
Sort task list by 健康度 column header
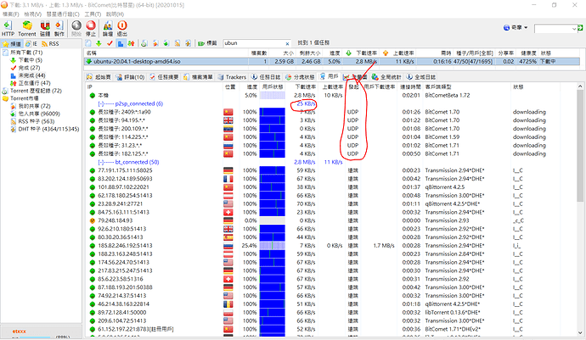point(528,53)
